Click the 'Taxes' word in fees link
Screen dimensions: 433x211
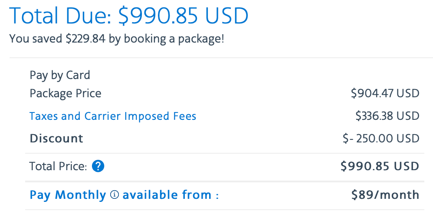tap(44, 116)
